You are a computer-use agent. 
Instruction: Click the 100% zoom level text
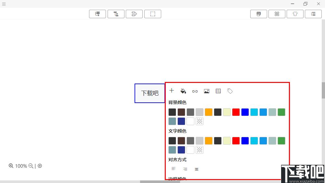[x=21, y=166]
